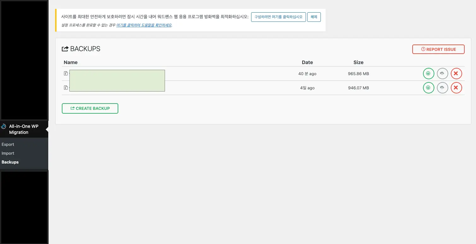Click the '4일 ago' date cell
Image resolution: width=476 pixels, height=244 pixels.
(307, 88)
